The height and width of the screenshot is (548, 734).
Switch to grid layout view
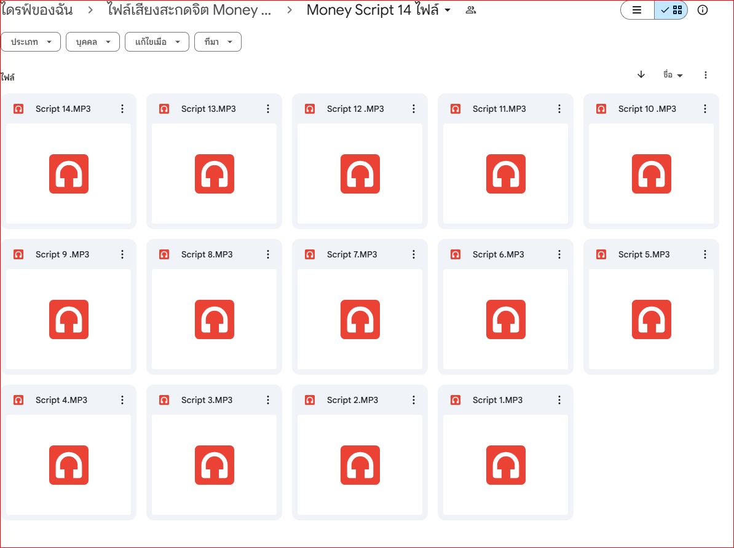pyautogui.click(x=671, y=10)
